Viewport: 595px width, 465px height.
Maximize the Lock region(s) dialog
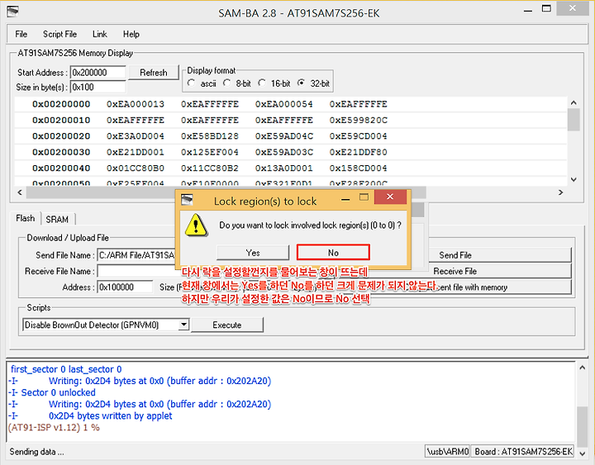tap(364, 197)
